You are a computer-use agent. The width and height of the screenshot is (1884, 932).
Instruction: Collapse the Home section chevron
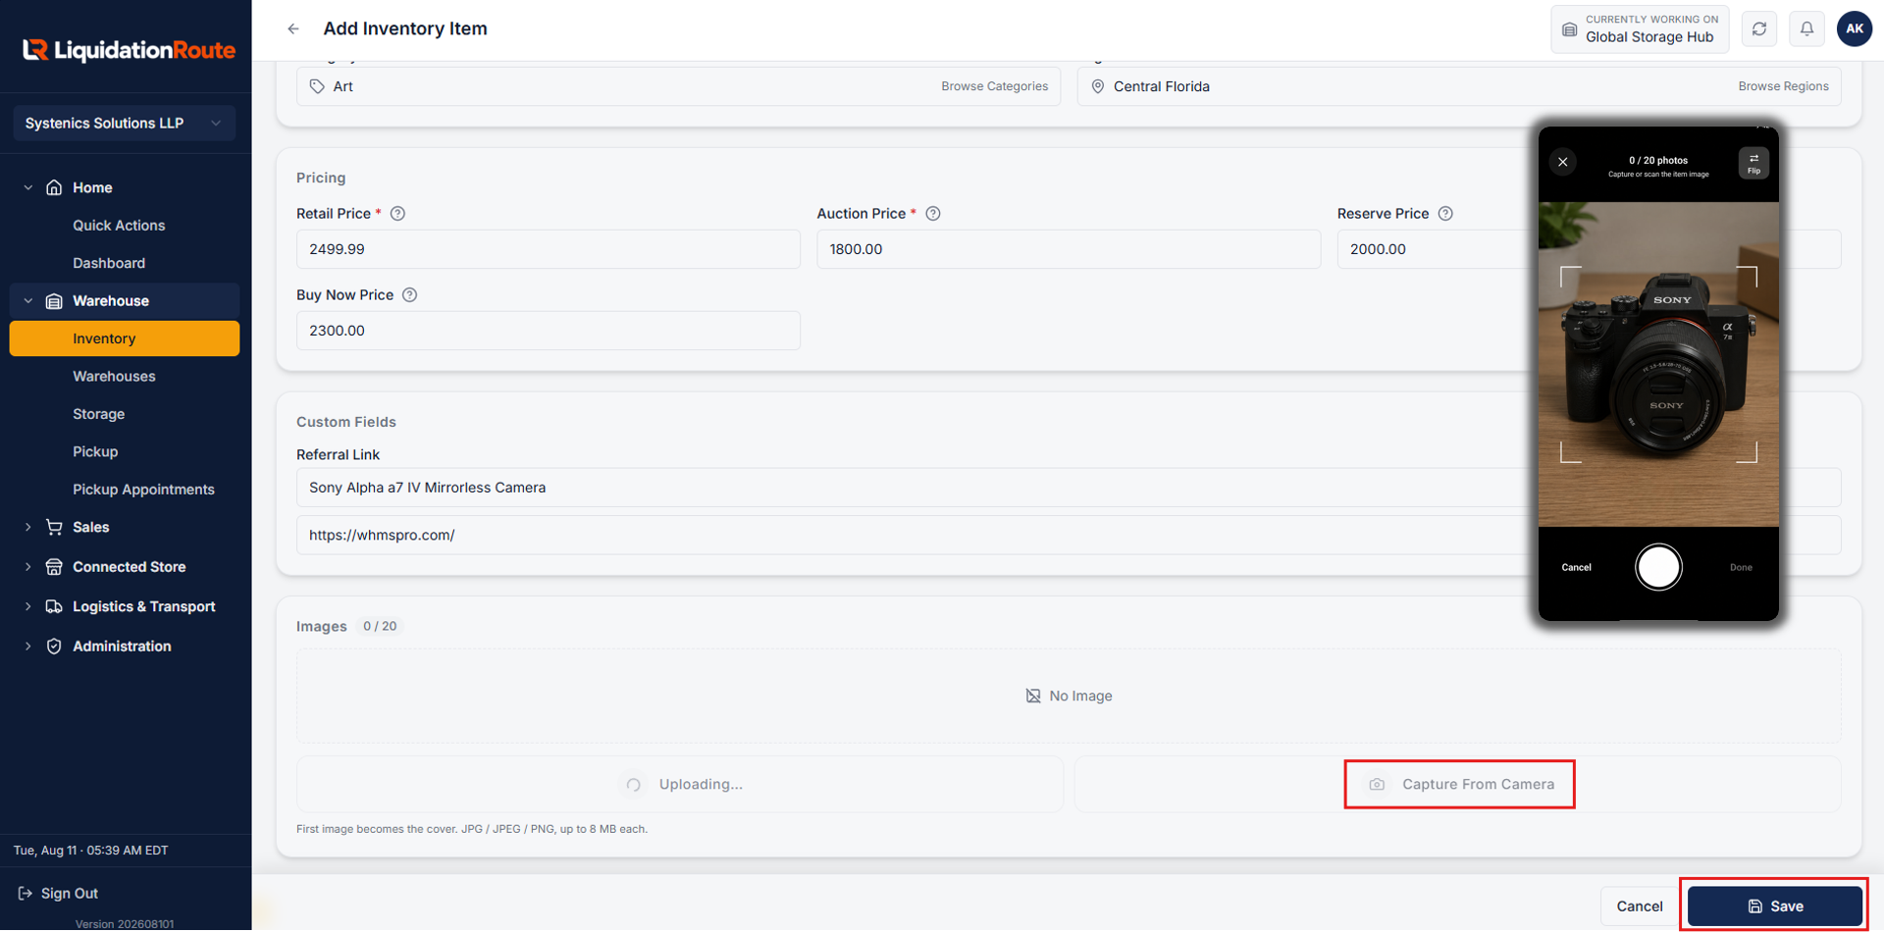point(28,187)
